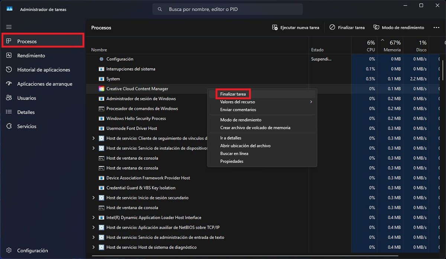Open Rendimiento performance page
Screen dimensions: 446x259
(31, 55)
